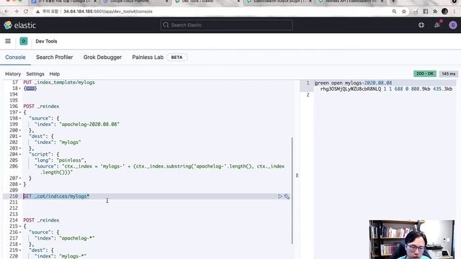Screen dimensions: 461x259
Task: Switch to the Google Cloud Platform browser tab
Action: [136, 1]
